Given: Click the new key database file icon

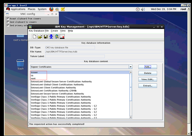Looking at the screenshot, I should click(34, 37).
